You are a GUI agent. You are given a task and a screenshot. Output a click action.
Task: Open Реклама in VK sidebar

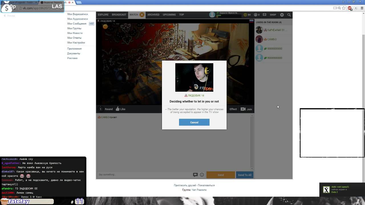[x=72, y=58]
